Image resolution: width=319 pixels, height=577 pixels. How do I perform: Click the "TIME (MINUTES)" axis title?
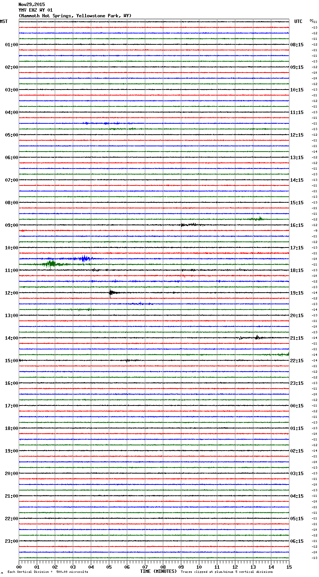[158, 571]
